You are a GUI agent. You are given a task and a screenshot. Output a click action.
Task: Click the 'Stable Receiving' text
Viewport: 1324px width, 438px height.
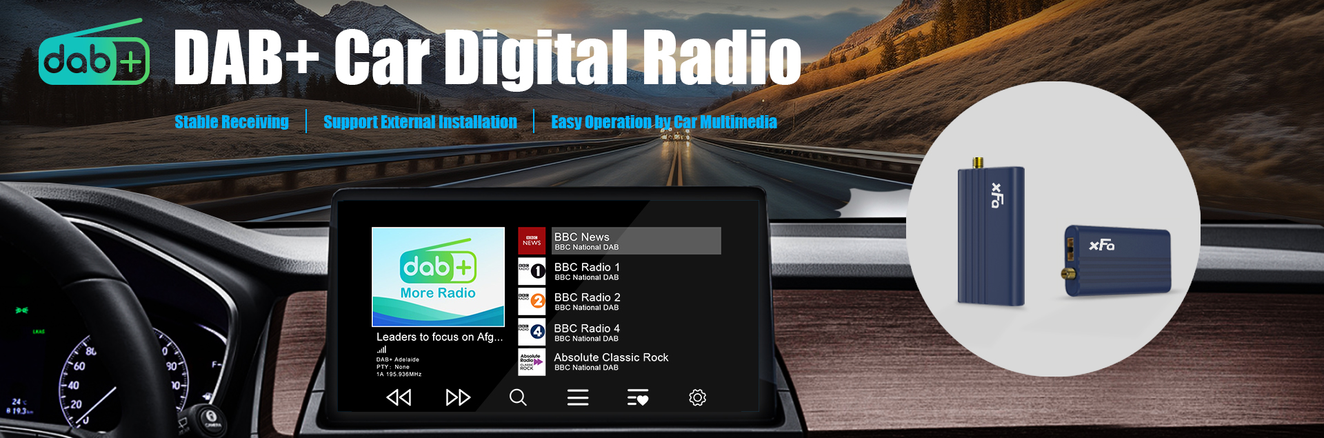pyautogui.click(x=232, y=122)
